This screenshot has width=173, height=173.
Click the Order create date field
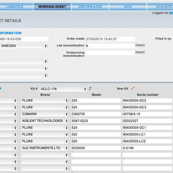110,39
